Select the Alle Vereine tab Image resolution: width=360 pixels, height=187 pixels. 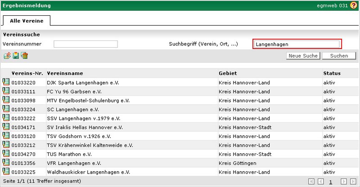26,20
